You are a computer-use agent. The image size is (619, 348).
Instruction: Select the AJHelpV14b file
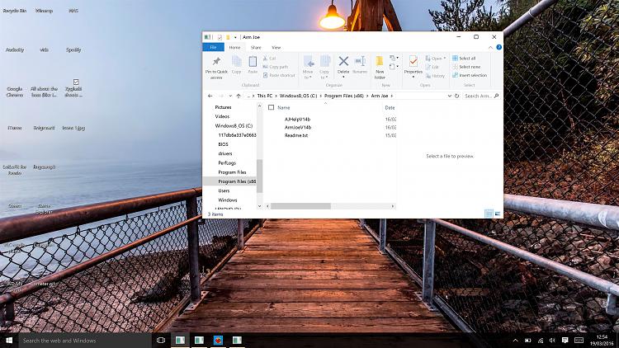click(297, 119)
